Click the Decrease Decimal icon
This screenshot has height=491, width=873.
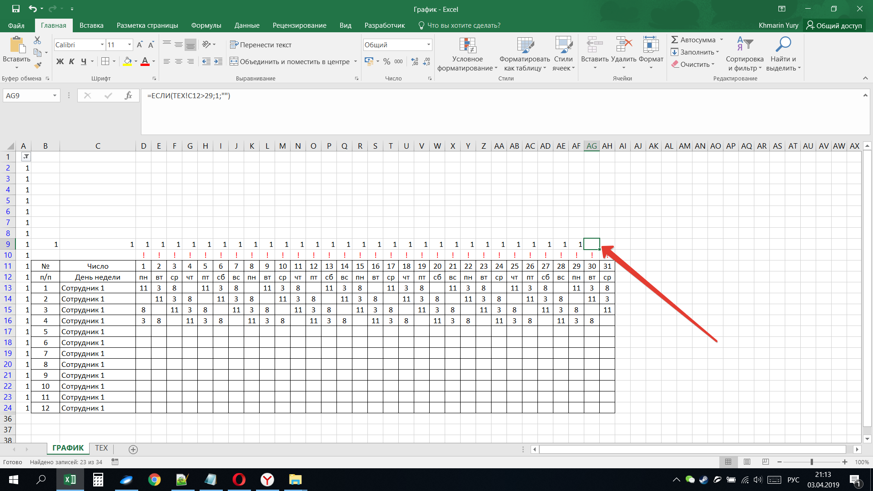[x=426, y=61]
